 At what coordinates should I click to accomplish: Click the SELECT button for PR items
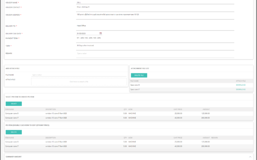(x=14, y=104)
